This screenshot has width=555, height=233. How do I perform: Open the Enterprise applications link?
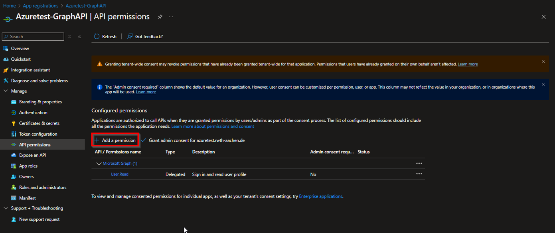320,196
